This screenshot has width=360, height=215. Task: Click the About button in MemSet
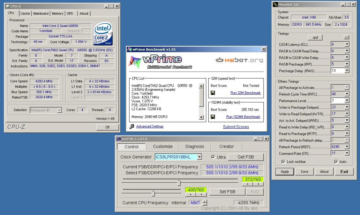point(324,172)
